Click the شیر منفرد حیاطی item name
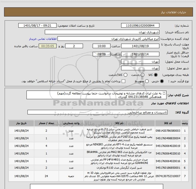This screenshot has height=189, width=196. point(119,131)
